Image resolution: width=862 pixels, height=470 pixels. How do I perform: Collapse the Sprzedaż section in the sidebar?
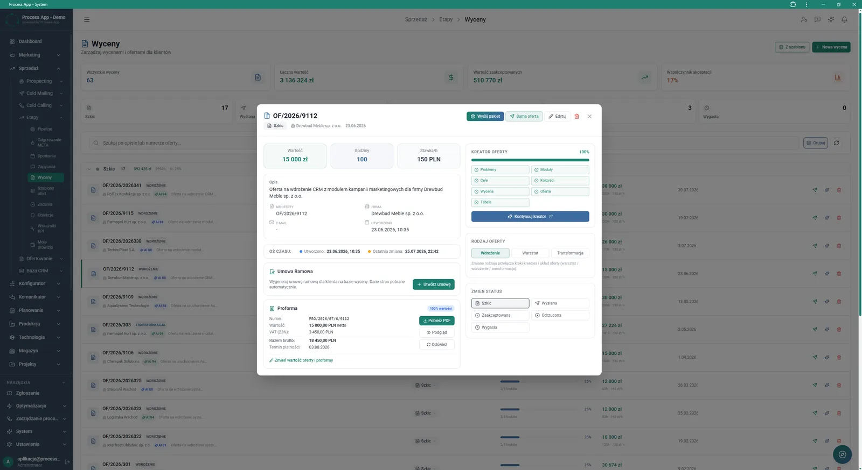(x=36, y=68)
